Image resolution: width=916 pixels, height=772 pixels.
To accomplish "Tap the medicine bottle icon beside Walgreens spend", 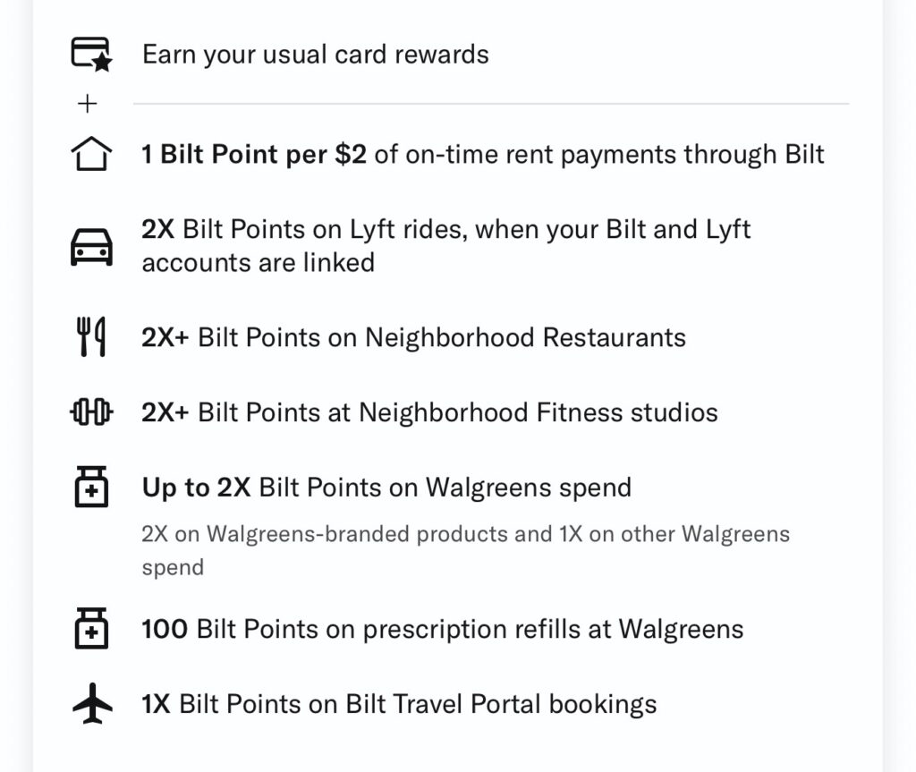I will pos(90,488).
